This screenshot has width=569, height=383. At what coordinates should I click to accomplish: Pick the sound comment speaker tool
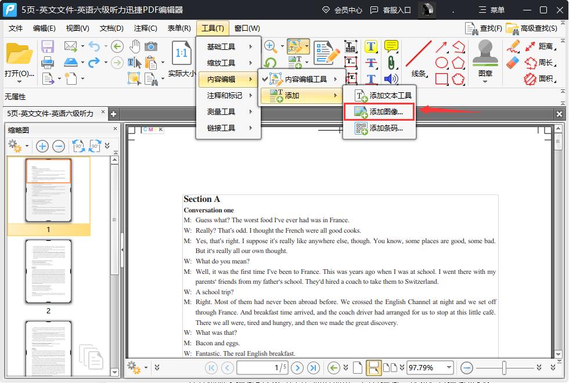390,78
